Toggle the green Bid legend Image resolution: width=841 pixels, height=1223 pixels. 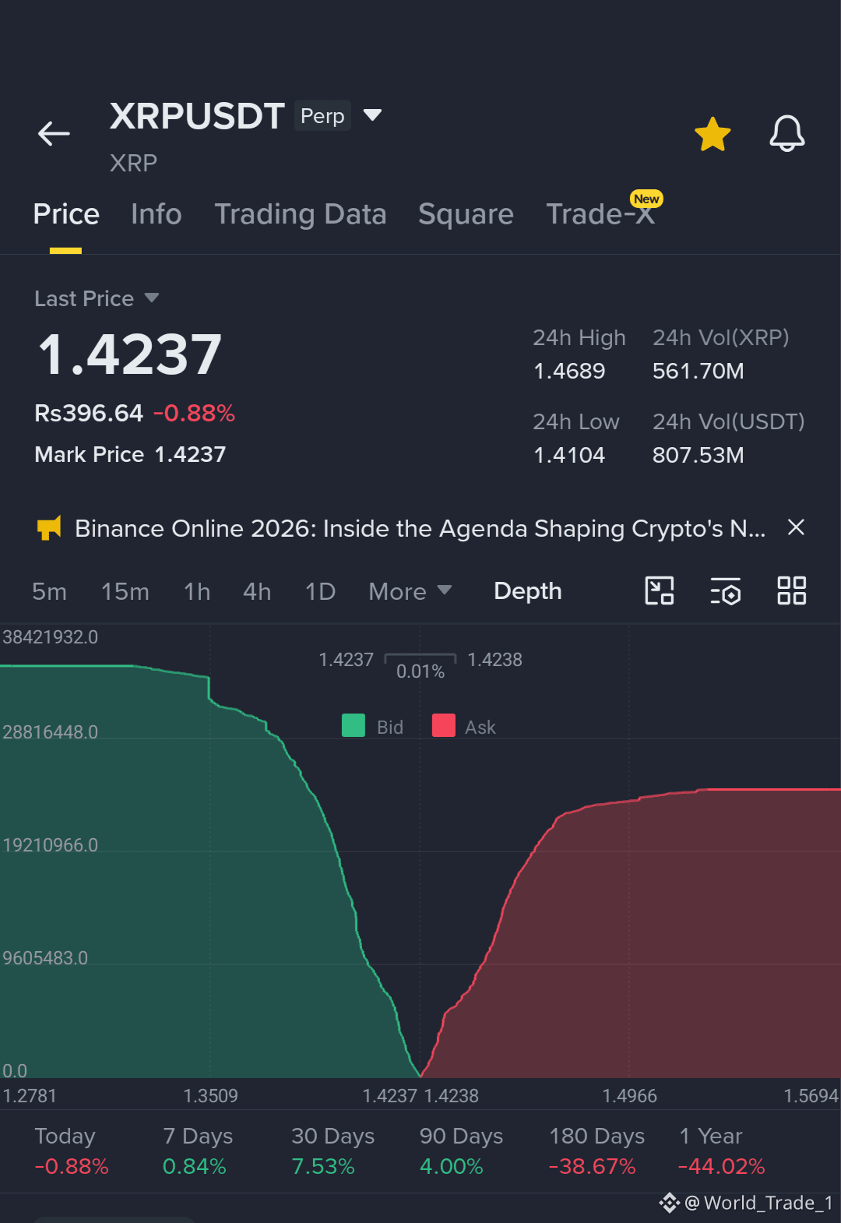click(373, 726)
